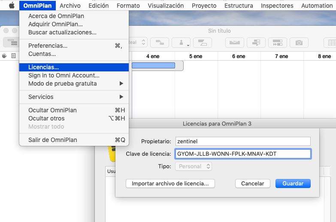
Task: Expand Modo de prueba gratuita submenu
Action: pyautogui.click(x=74, y=83)
